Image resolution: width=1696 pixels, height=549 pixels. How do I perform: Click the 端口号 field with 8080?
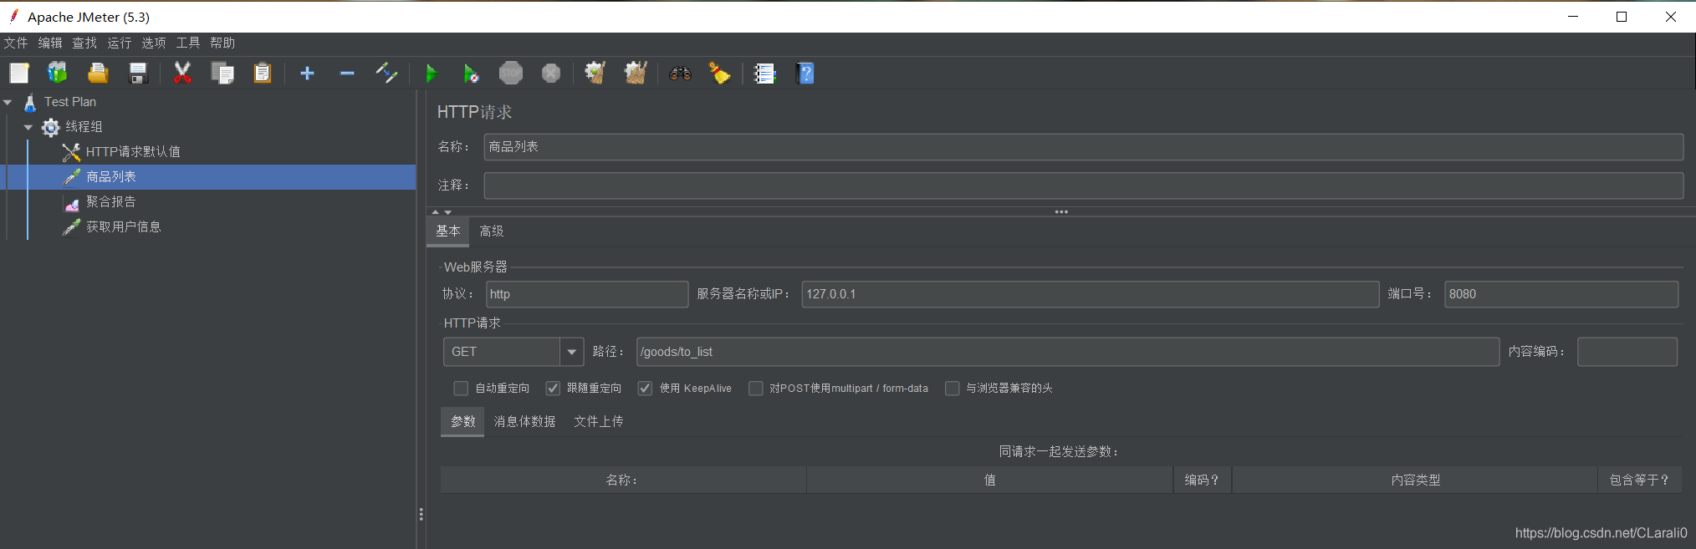click(1561, 294)
